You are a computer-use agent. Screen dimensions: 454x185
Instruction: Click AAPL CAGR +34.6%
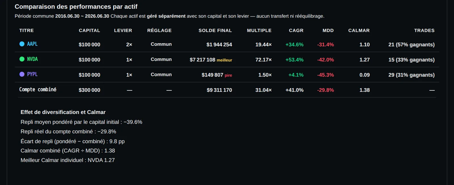(x=295, y=45)
